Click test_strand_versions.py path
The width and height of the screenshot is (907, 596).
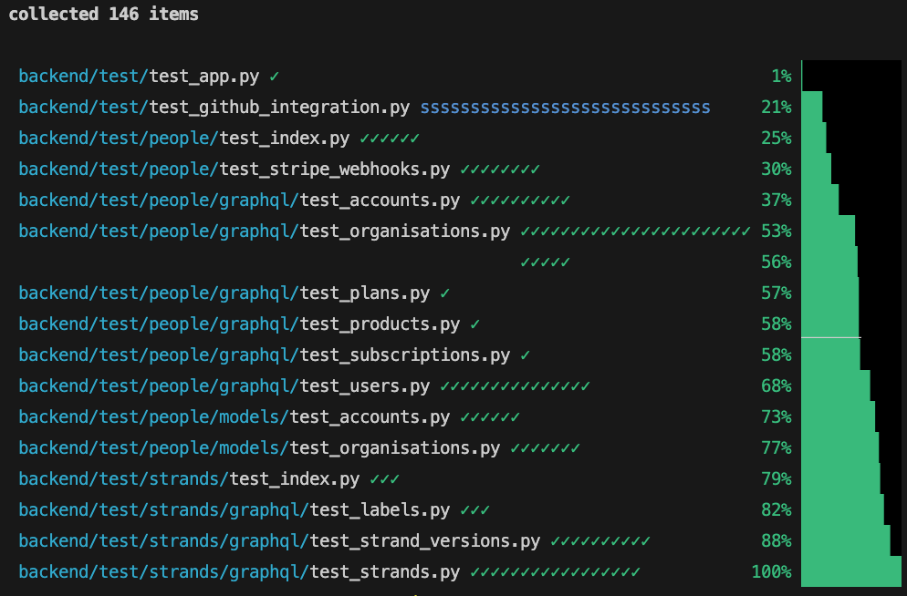tap(279, 541)
